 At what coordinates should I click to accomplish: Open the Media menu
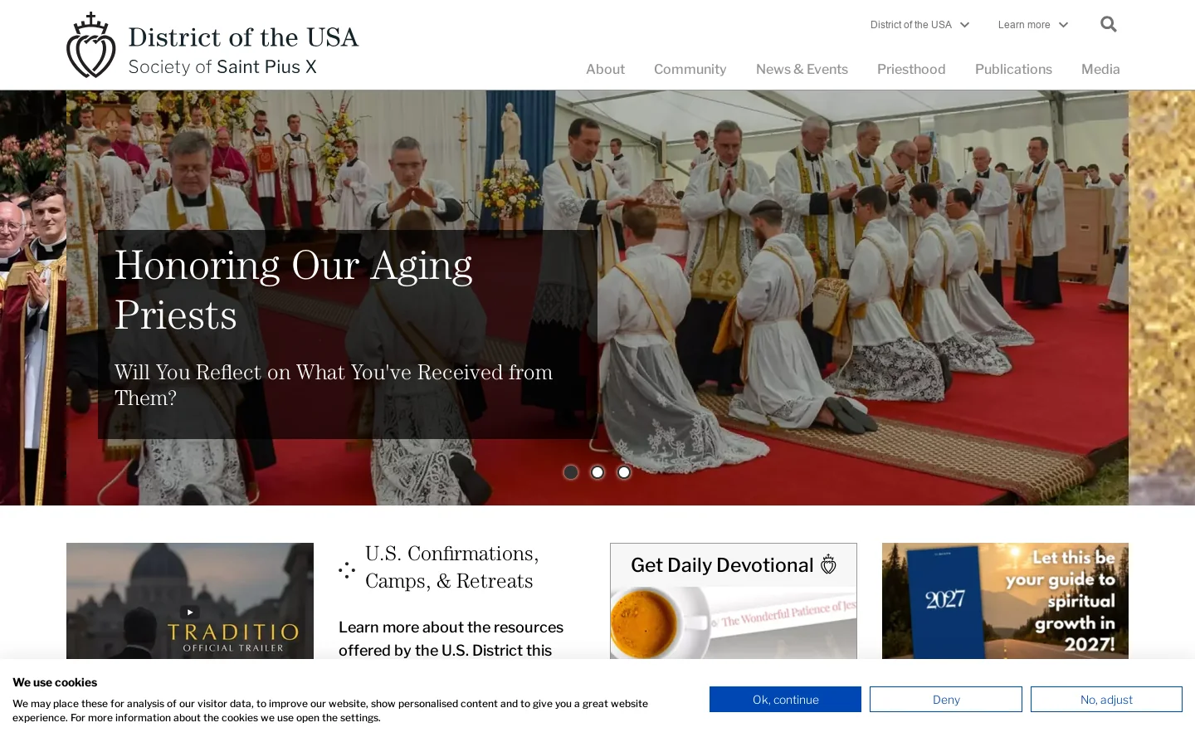pyautogui.click(x=1100, y=70)
